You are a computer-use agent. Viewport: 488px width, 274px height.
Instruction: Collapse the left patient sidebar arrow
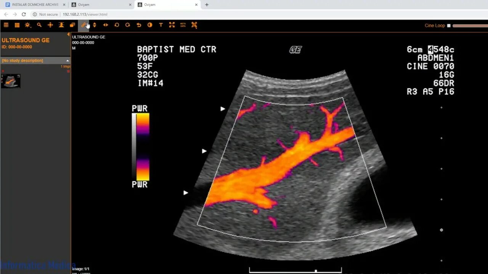68,35
